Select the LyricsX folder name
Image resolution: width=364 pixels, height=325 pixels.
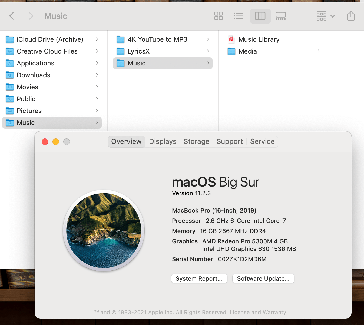[138, 51]
